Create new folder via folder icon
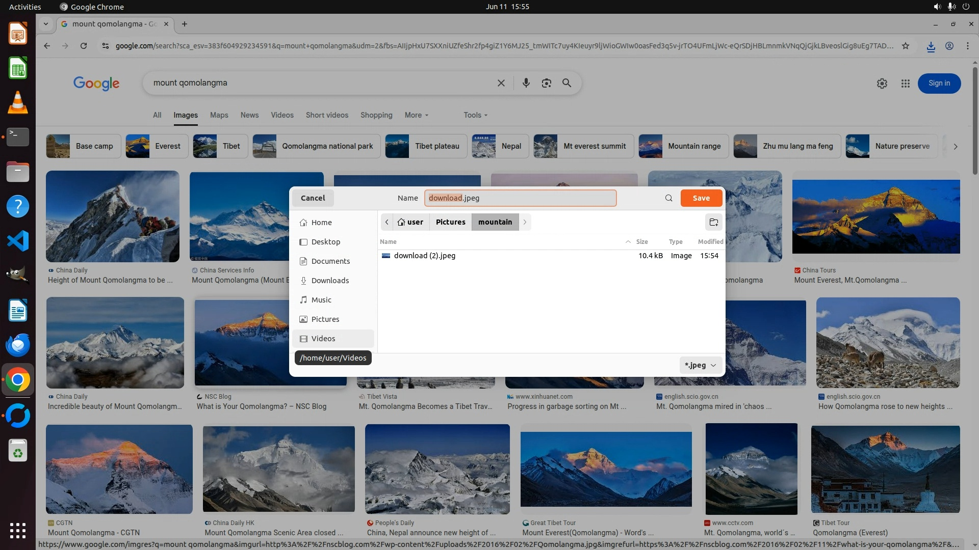979x550 pixels. [x=713, y=222]
